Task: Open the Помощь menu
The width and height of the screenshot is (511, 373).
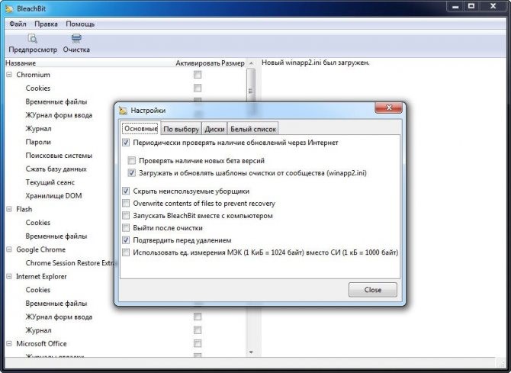Action: pyautogui.click(x=80, y=24)
